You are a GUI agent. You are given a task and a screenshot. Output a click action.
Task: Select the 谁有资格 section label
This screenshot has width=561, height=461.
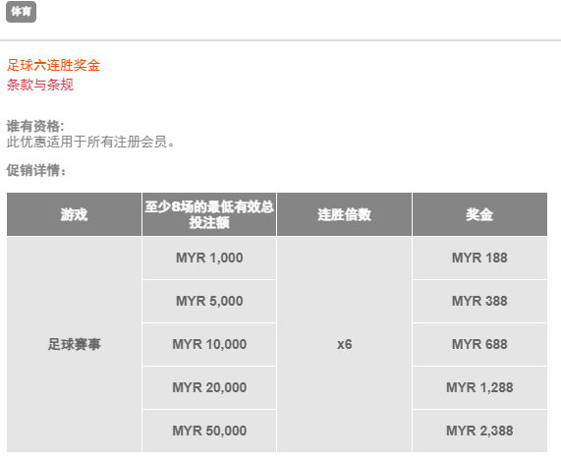[35, 127]
